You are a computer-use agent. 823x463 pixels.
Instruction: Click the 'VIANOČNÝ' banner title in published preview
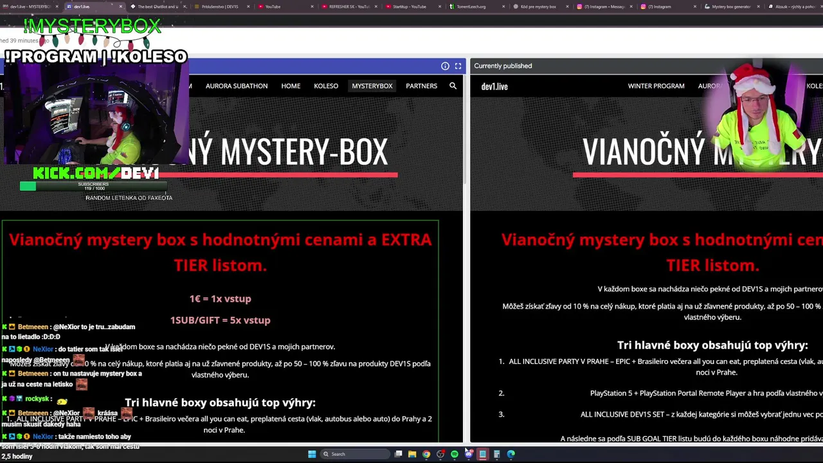(644, 152)
